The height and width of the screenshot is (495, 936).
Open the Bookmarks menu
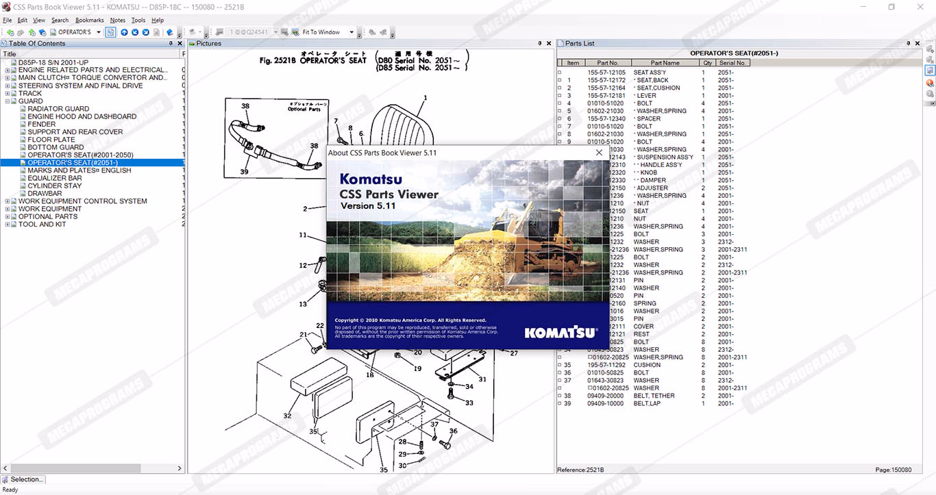pos(89,21)
